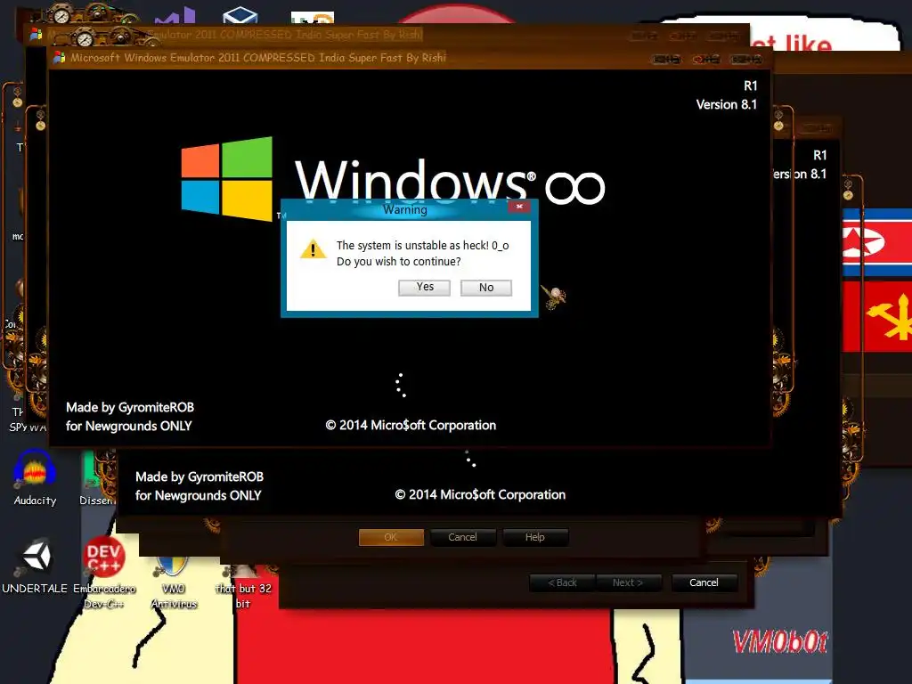Image resolution: width=912 pixels, height=684 pixels.
Task: Select the UNDERTALE Unity desktop icon
Action: click(x=35, y=566)
